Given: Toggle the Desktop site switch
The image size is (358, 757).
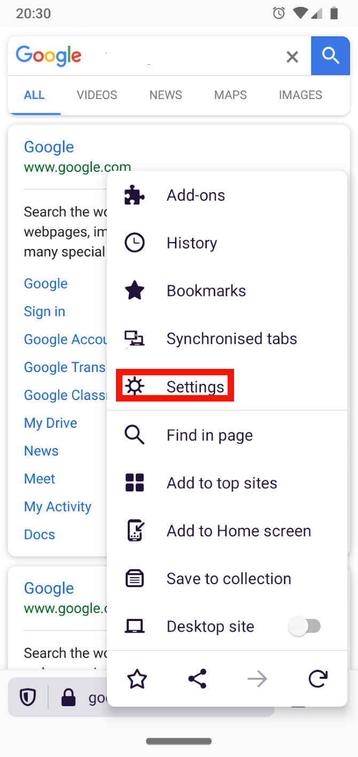Looking at the screenshot, I should coord(305,626).
